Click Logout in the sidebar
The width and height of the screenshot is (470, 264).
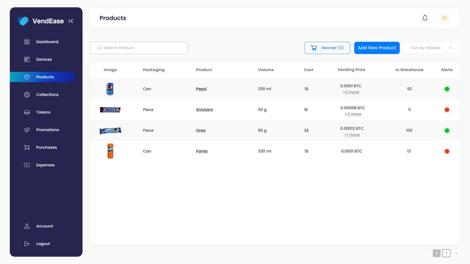tap(42, 244)
